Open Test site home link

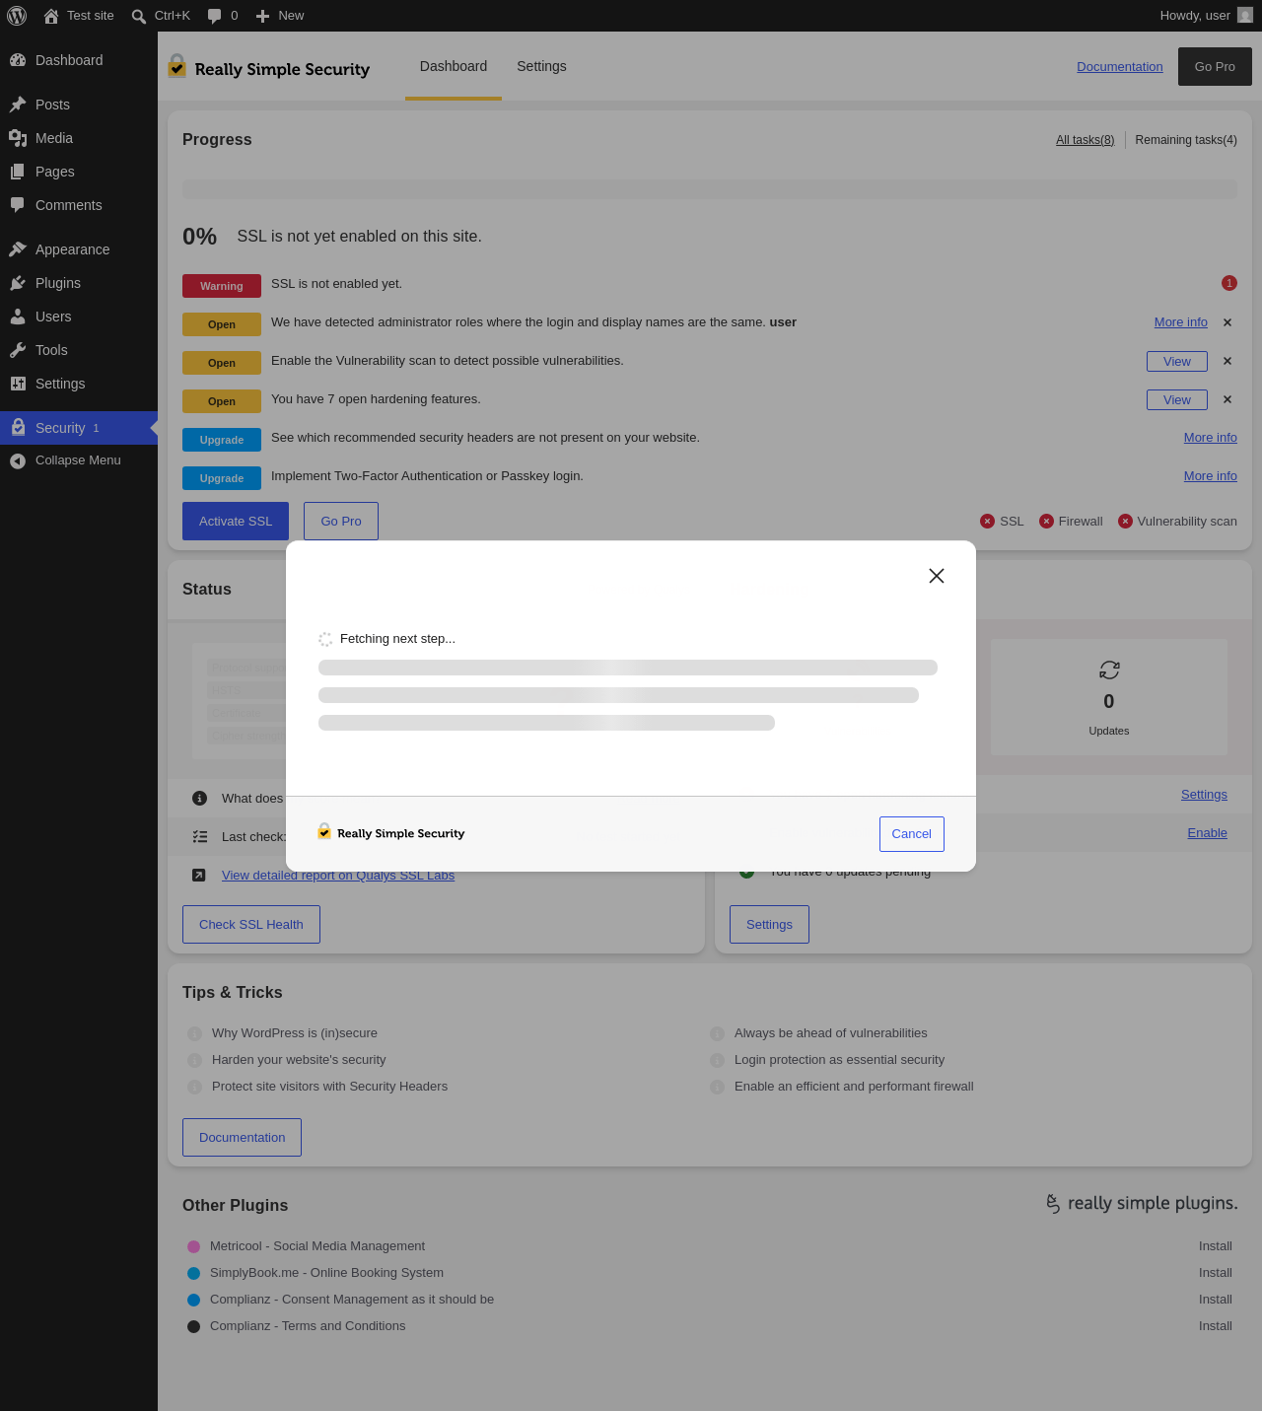(79, 16)
